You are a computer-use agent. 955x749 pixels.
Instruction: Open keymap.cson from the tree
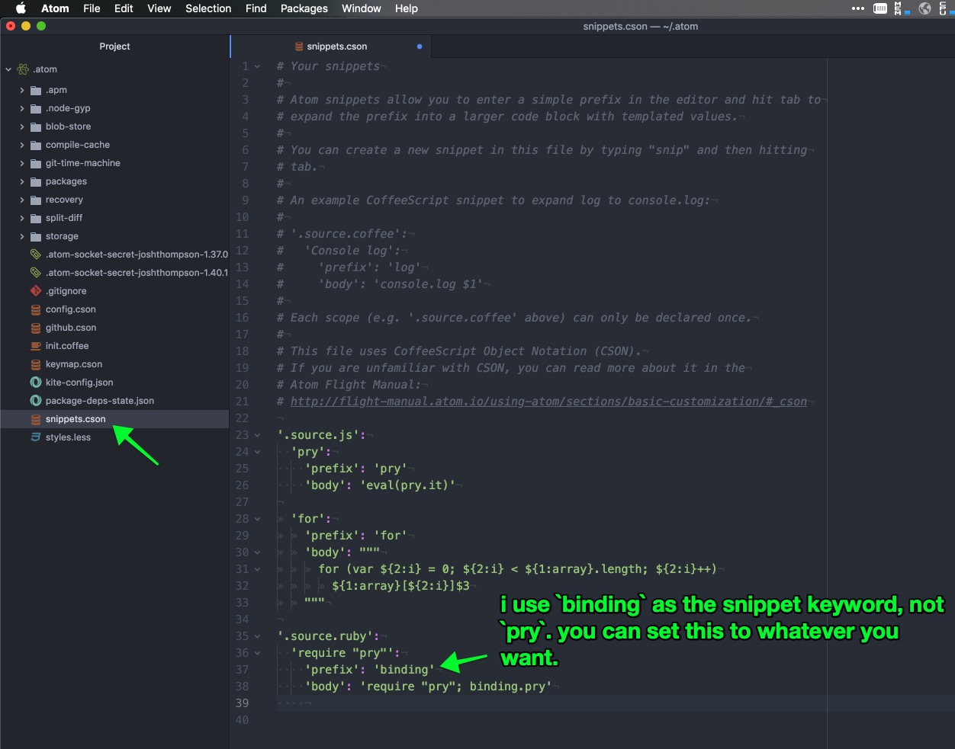pyautogui.click(x=73, y=364)
